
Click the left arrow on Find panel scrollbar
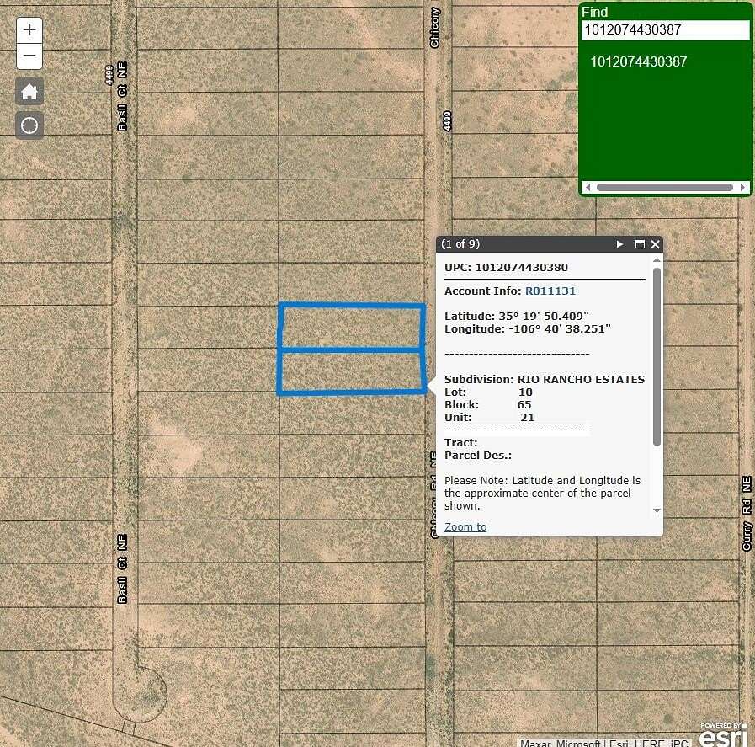click(x=588, y=187)
